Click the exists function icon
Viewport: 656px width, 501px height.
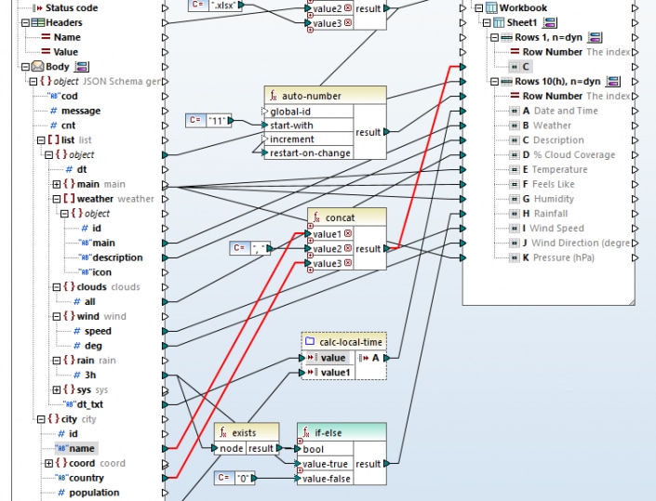click(223, 433)
